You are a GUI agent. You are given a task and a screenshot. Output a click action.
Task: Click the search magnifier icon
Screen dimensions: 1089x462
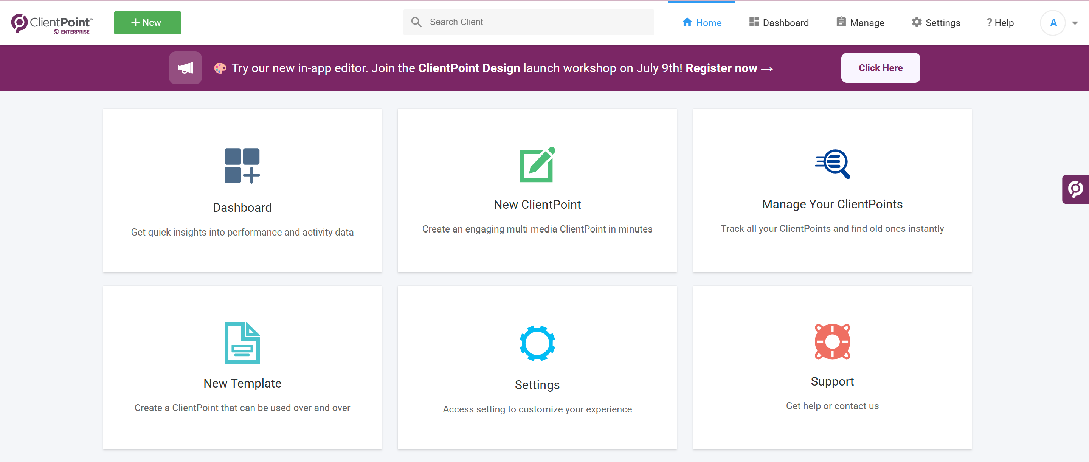[x=416, y=22]
